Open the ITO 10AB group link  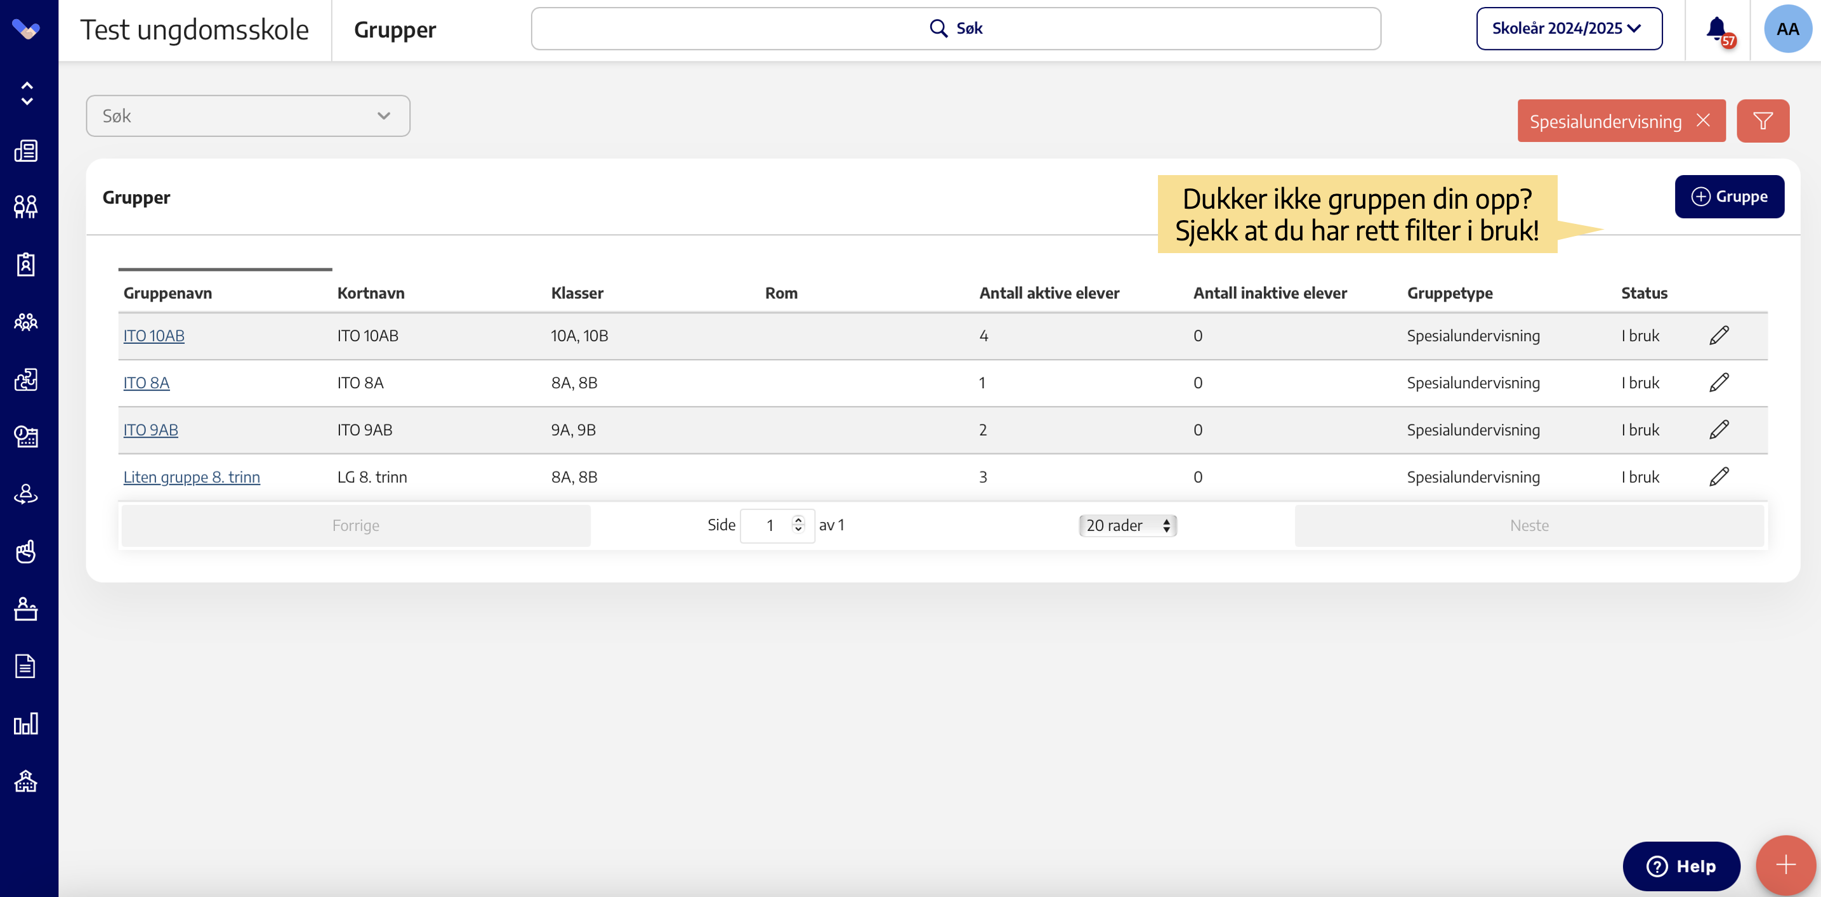click(x=154, y=336)
